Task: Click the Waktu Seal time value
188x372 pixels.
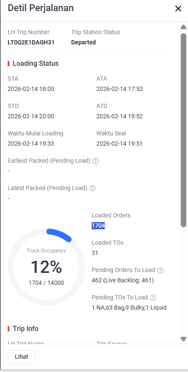Action: click(119, 144)
